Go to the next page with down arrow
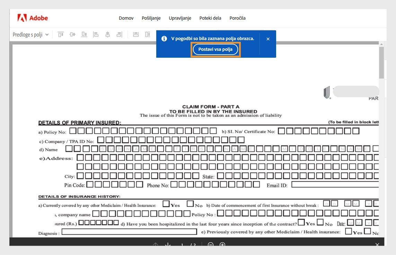 pos(168,245)
